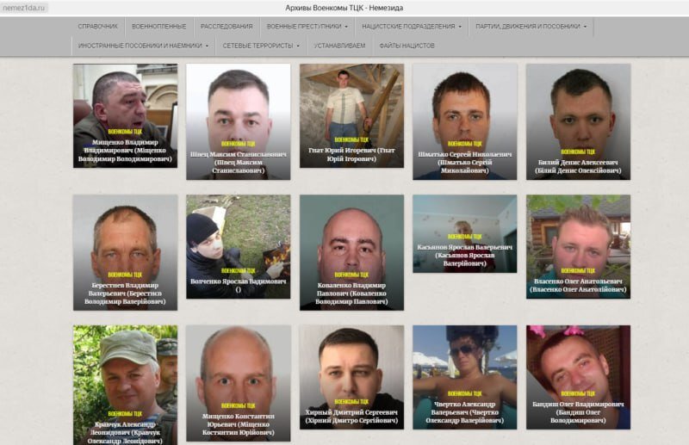Image resolution: width=689 pixels, height=445 pixels.
Task: Open the СПРАВОЧНИК menu item
Action: point(98,27)
